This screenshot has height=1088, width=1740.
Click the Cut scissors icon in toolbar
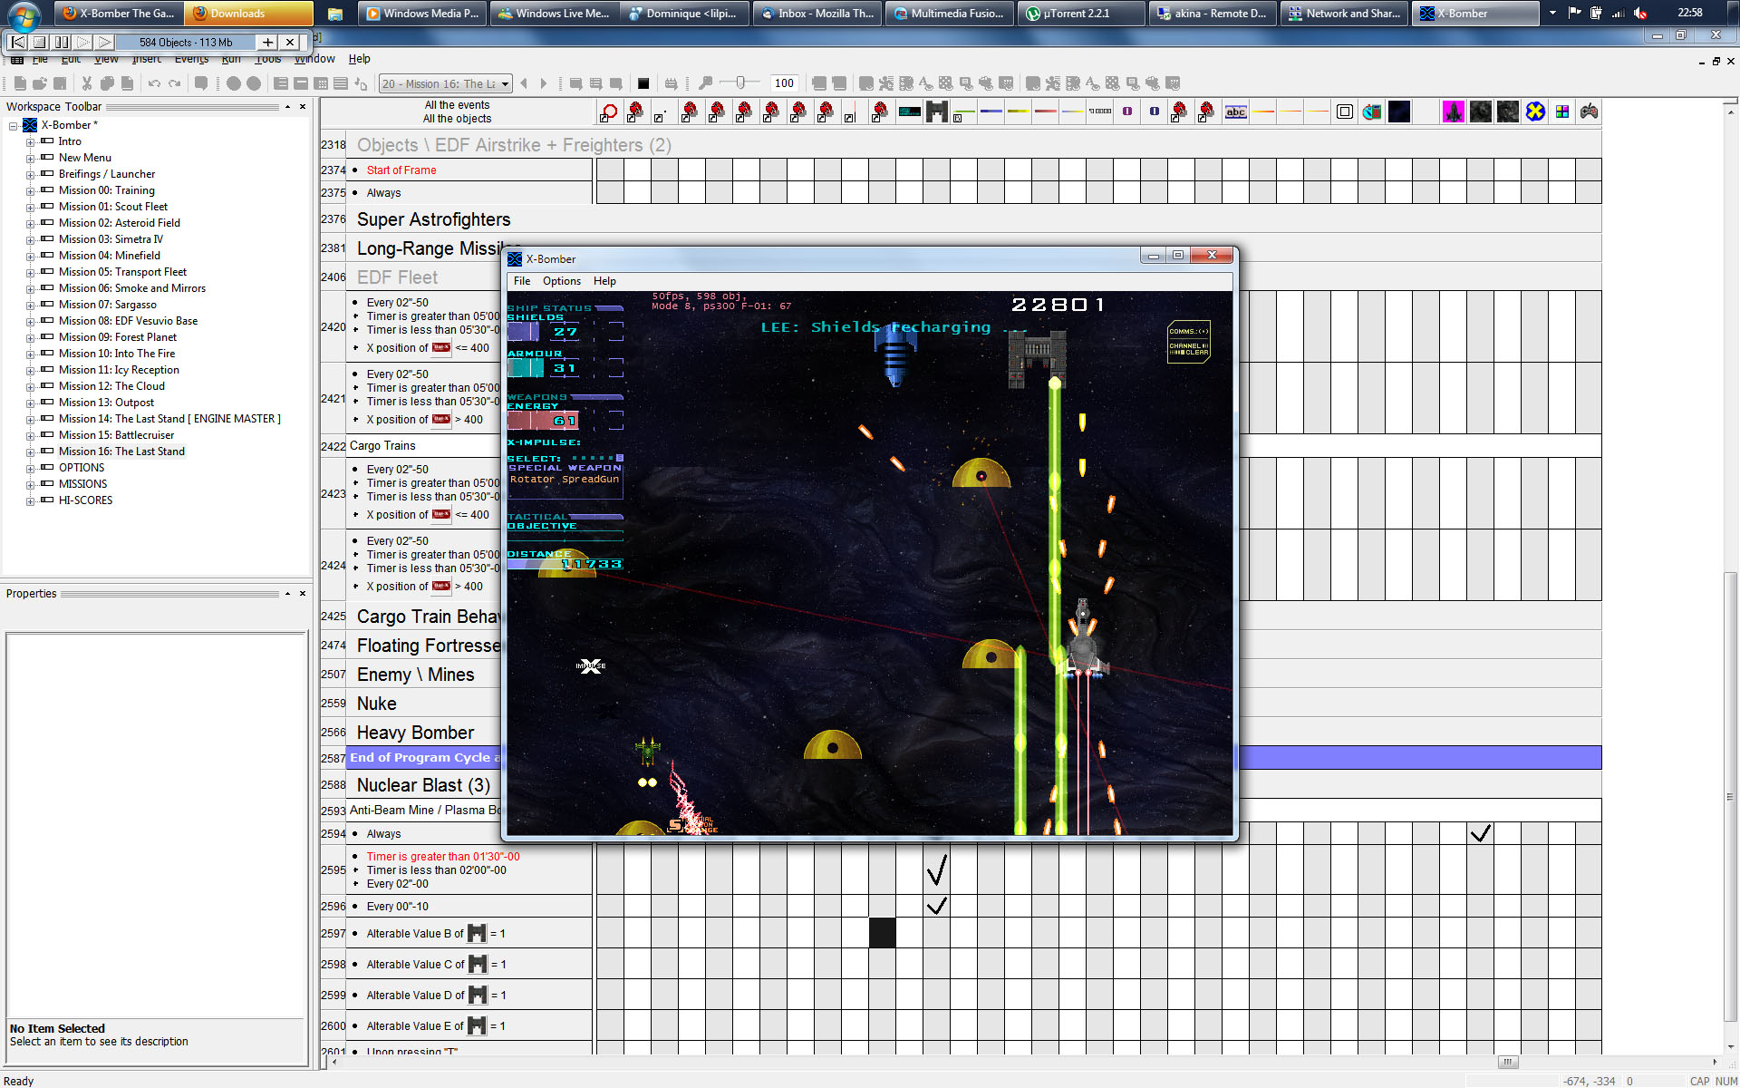tap(87, 83)
